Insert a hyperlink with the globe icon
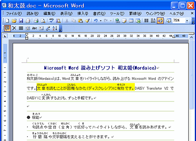The width and height of the screenshot is (196, 141). pyautogui.click(x=118, y=21)
